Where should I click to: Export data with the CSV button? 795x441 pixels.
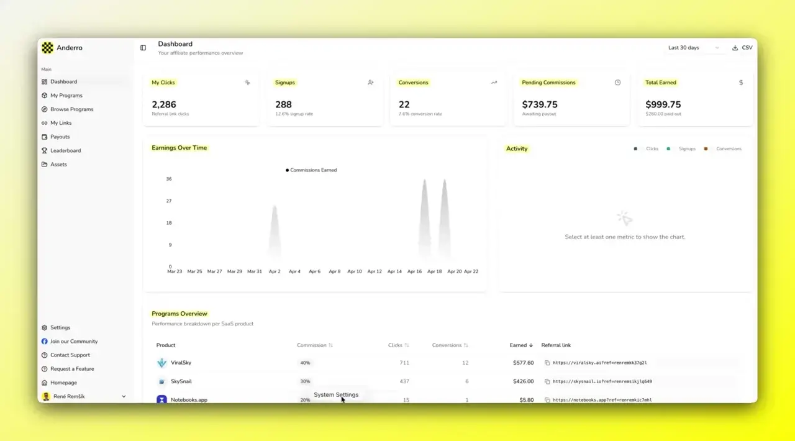point(742,48)
